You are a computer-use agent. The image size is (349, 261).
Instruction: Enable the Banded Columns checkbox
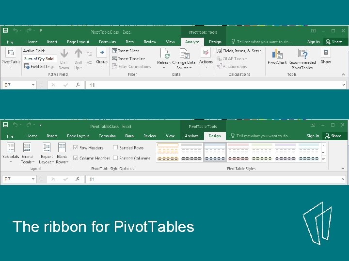(115, 158)
